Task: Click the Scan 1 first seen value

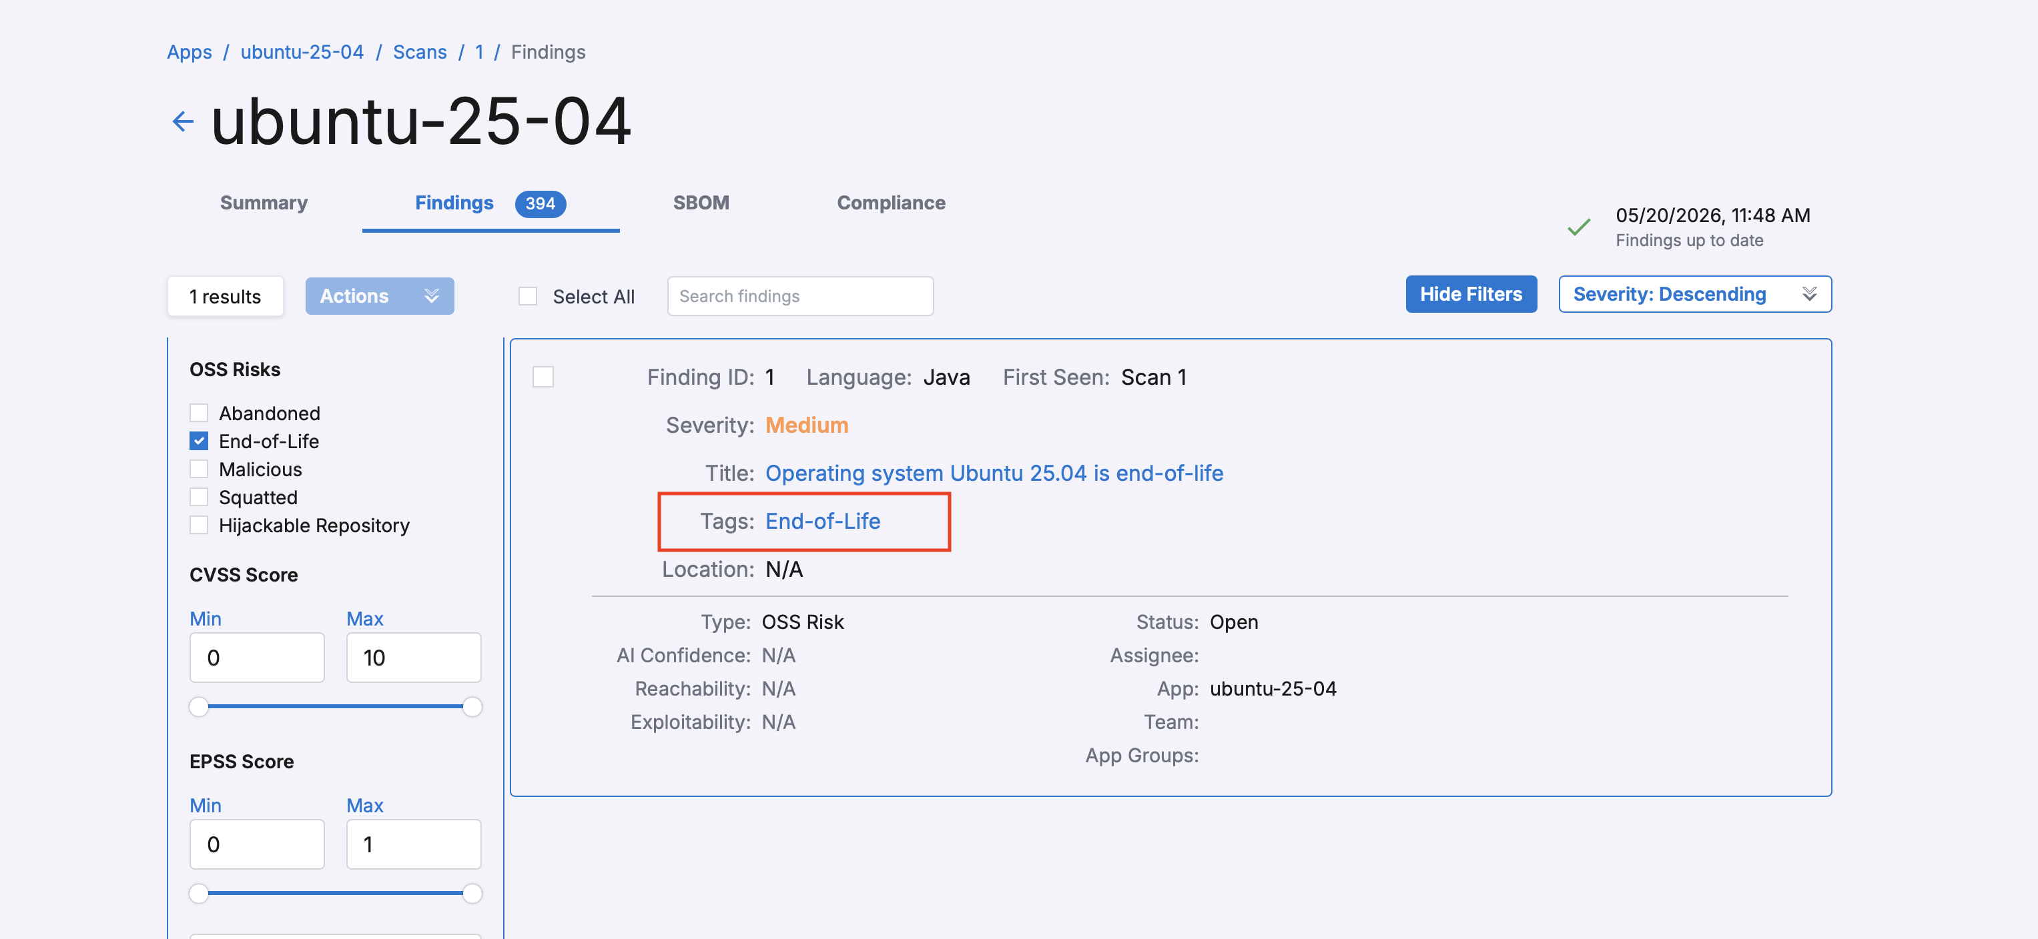Action: click(x=1154, y=377)
